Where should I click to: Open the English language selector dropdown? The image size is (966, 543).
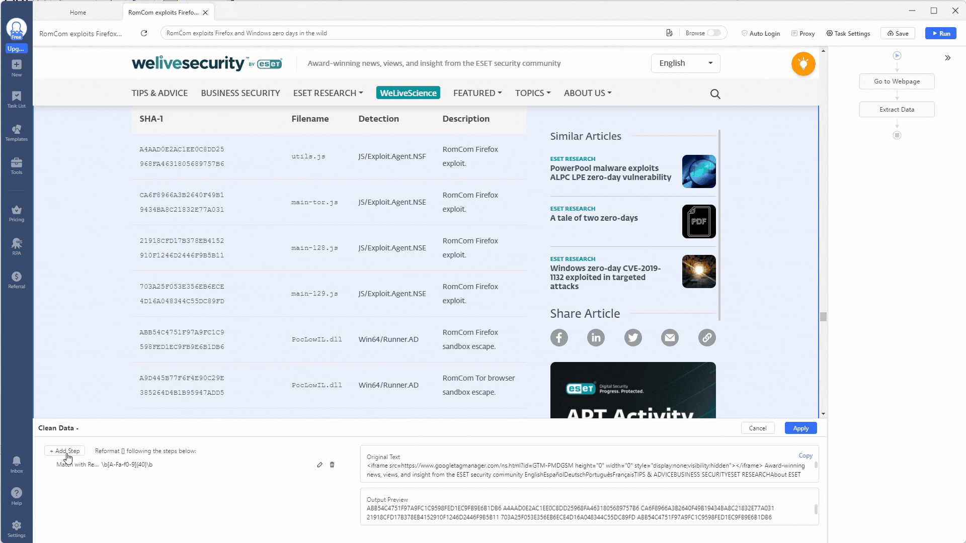click(687, 63)
